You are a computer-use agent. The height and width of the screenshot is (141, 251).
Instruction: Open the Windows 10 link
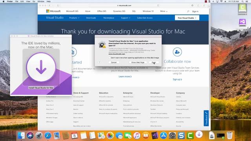(148, 11)
